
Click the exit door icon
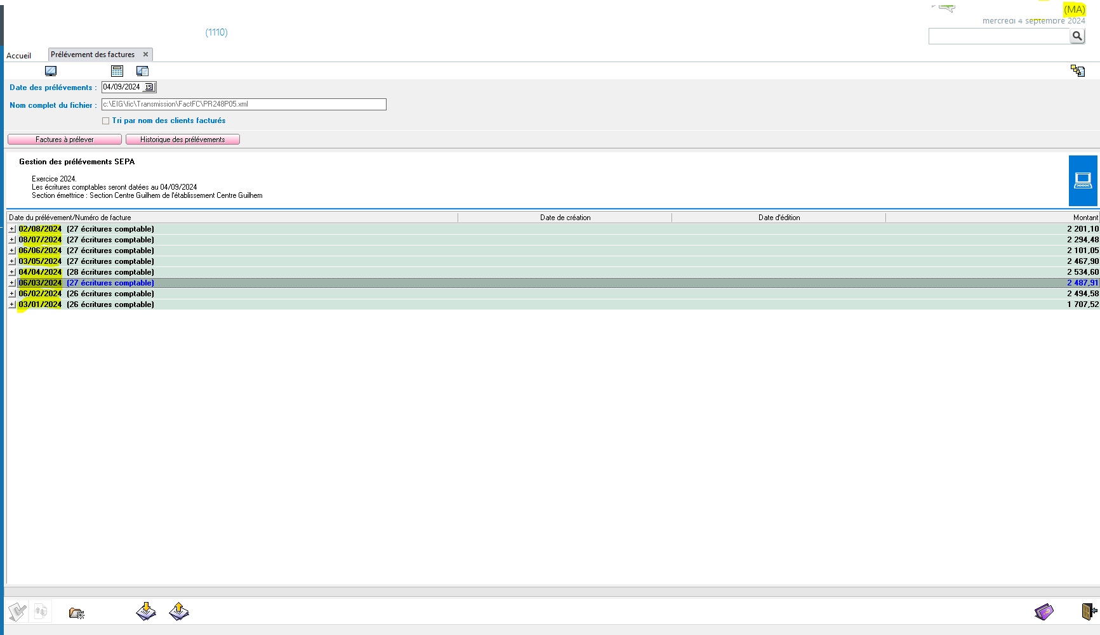pyautogui.click(x=1089, y=612)
